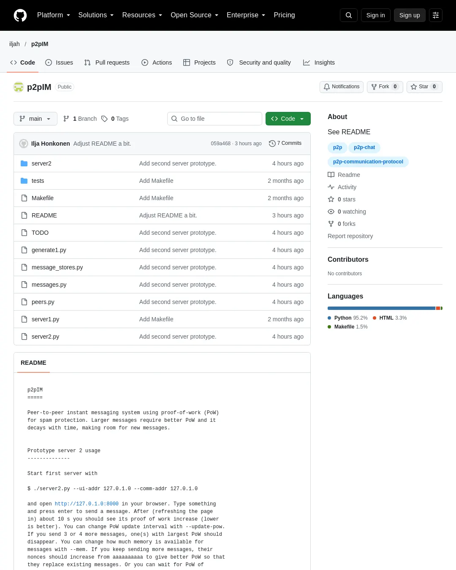Click the Sign up button
This screenshot has width=456, height=570.
pyautogui.click(x=410, y=15)
